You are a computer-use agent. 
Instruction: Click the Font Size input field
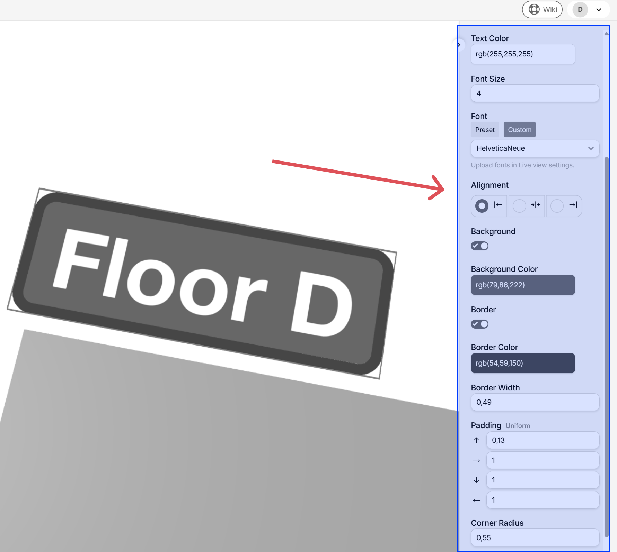click(x=535, y=93)
